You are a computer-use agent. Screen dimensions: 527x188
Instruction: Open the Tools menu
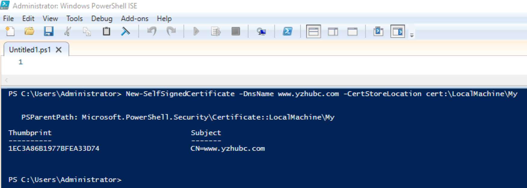(x=74, y=19)
